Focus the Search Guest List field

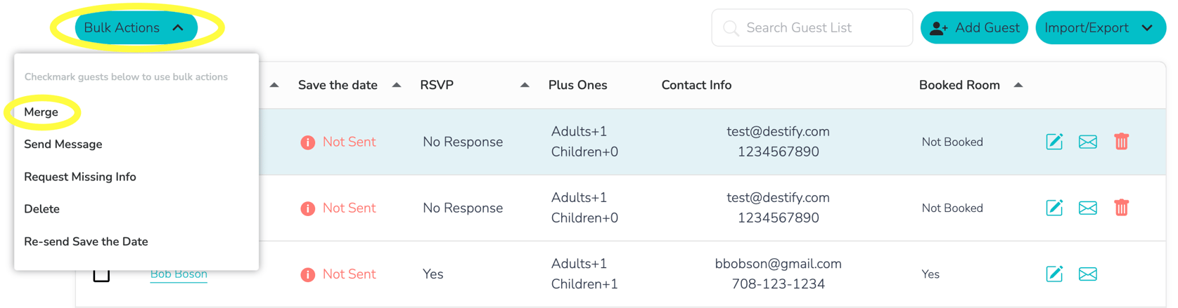click(x=812, y=28)
